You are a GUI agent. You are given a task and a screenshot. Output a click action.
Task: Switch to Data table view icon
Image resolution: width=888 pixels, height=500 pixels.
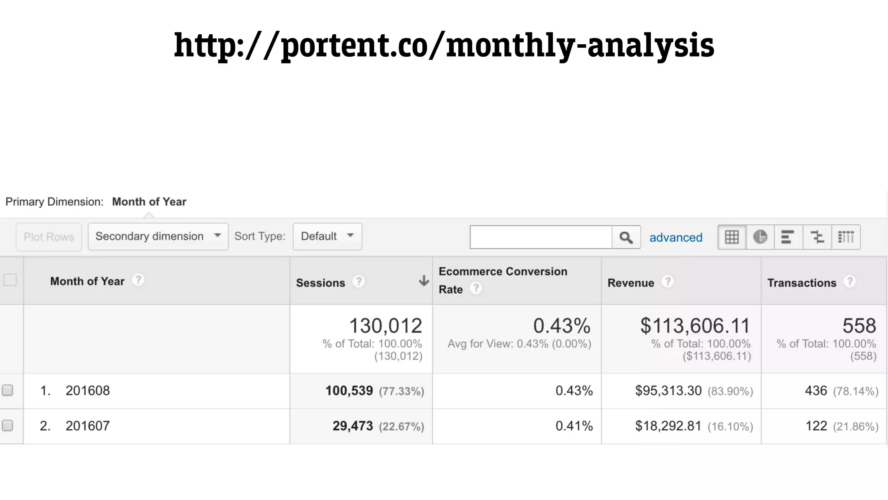pos(732,237)
